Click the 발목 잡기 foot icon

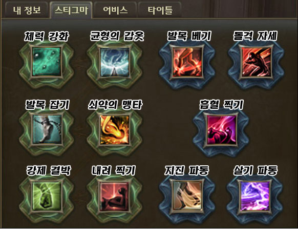click(47, 129)
